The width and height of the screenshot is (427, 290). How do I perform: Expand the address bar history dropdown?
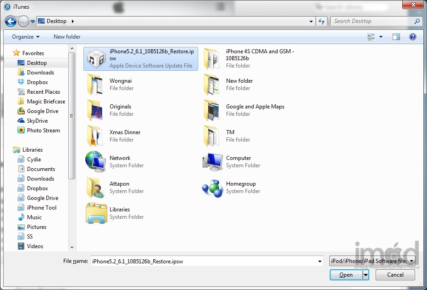[311, 21]
